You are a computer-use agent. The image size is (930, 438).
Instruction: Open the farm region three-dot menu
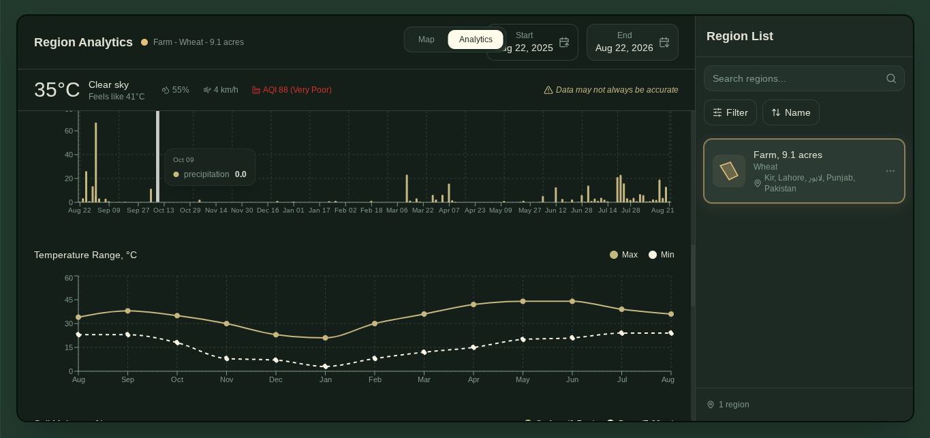[x=890, y=171]
